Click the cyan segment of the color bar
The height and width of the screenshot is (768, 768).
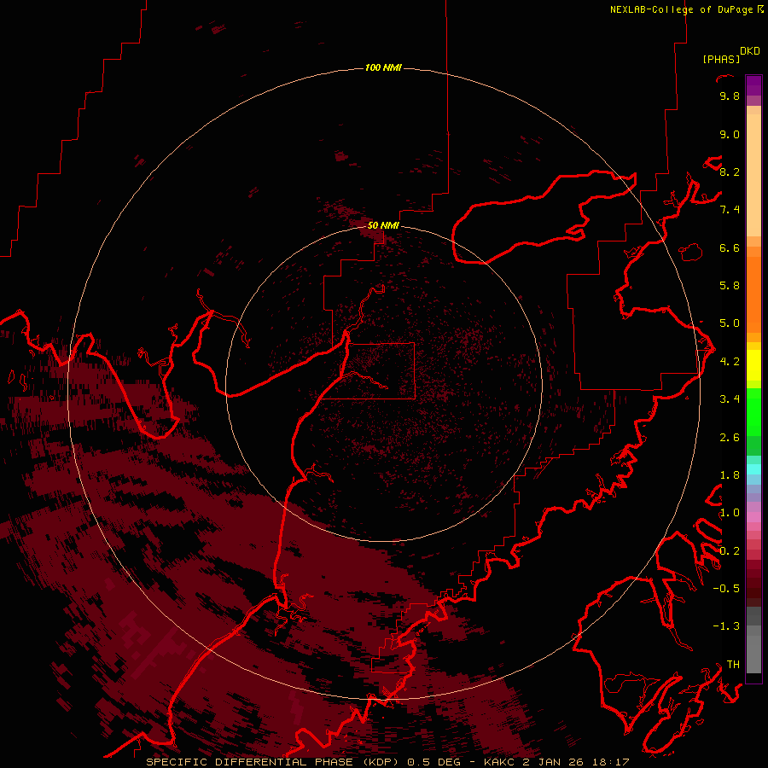(x=753, y=468)
